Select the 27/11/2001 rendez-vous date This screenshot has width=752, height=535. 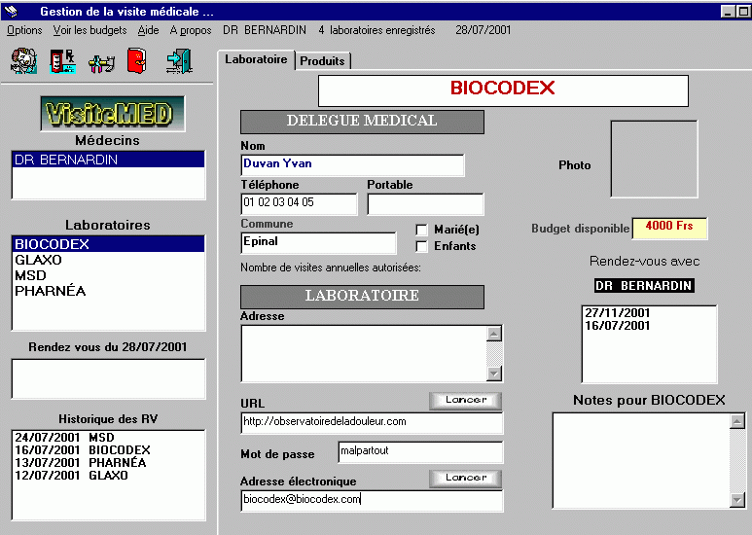649,313
